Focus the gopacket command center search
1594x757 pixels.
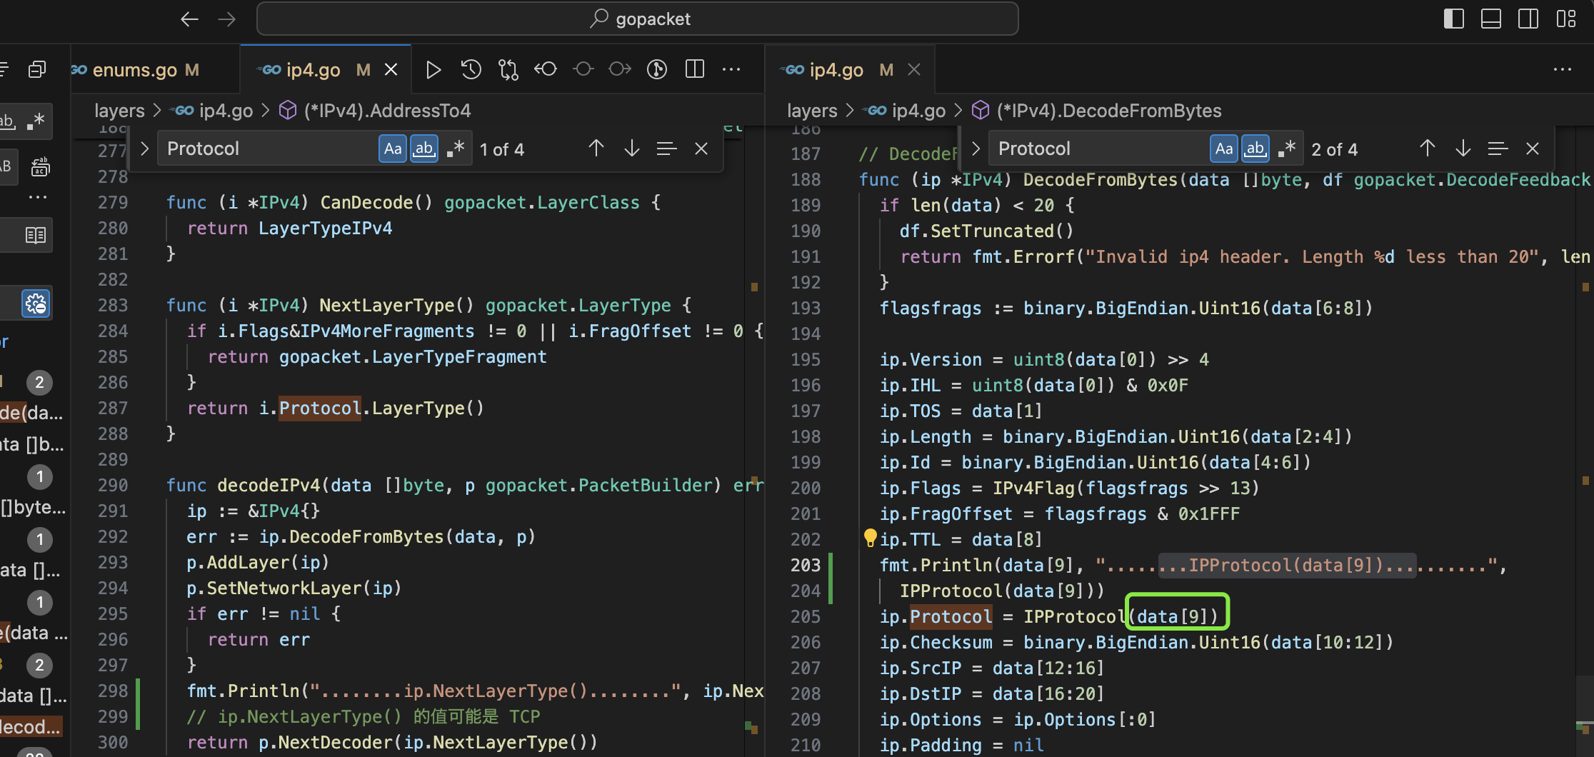638,19
